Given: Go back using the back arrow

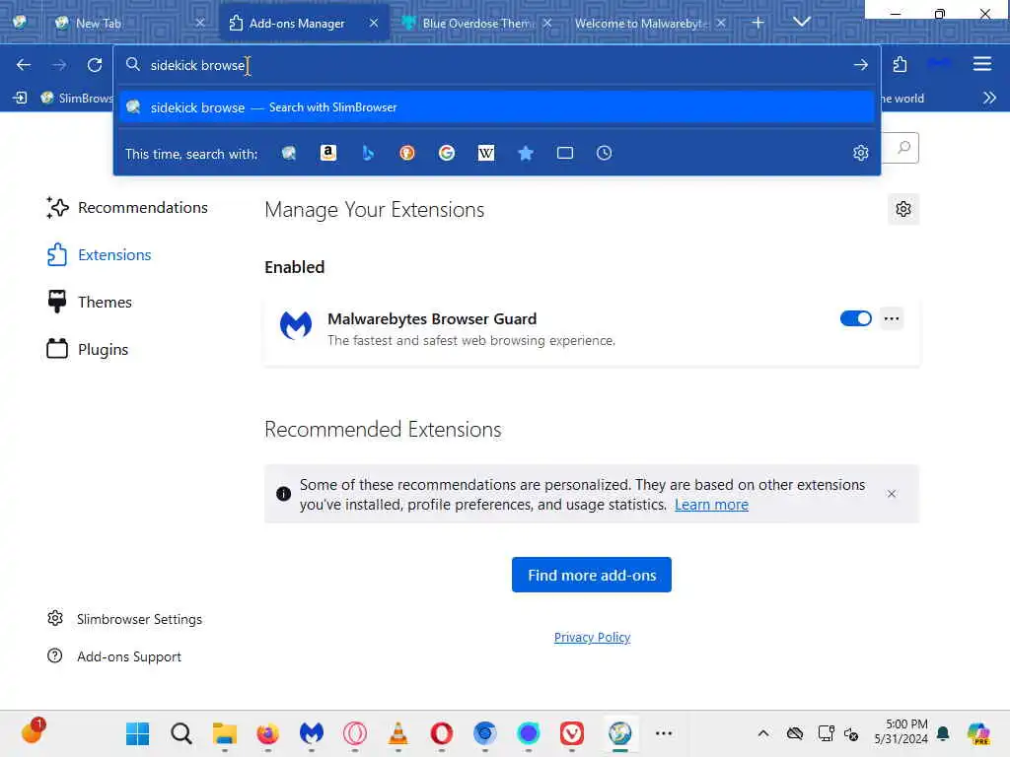Looking at the screenshot, I should (24, 64).
